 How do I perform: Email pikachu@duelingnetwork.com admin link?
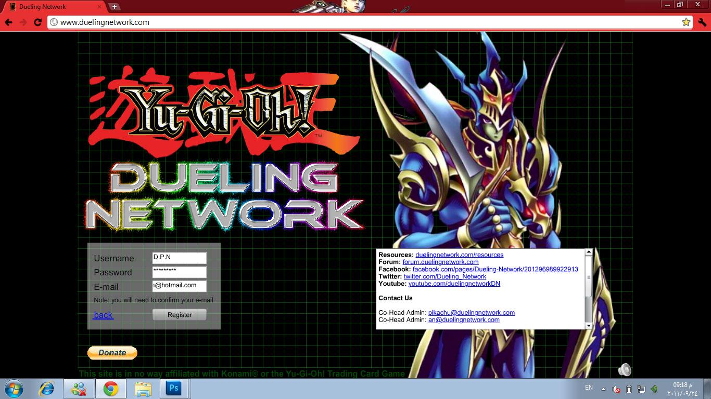pyautogui.click(x=472, y=313)
